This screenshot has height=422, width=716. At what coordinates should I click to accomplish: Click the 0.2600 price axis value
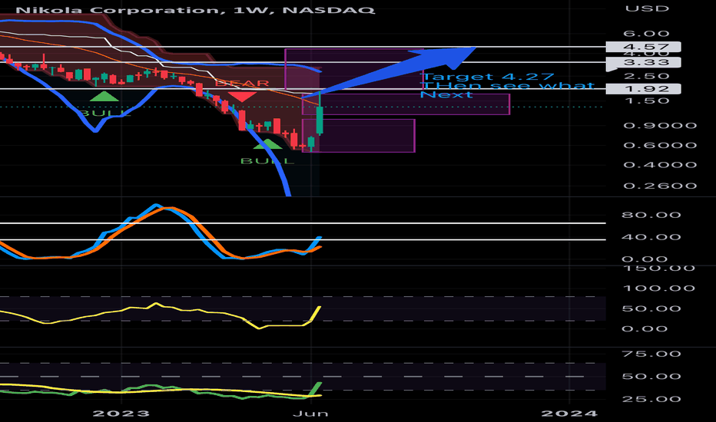pos(660,186)
